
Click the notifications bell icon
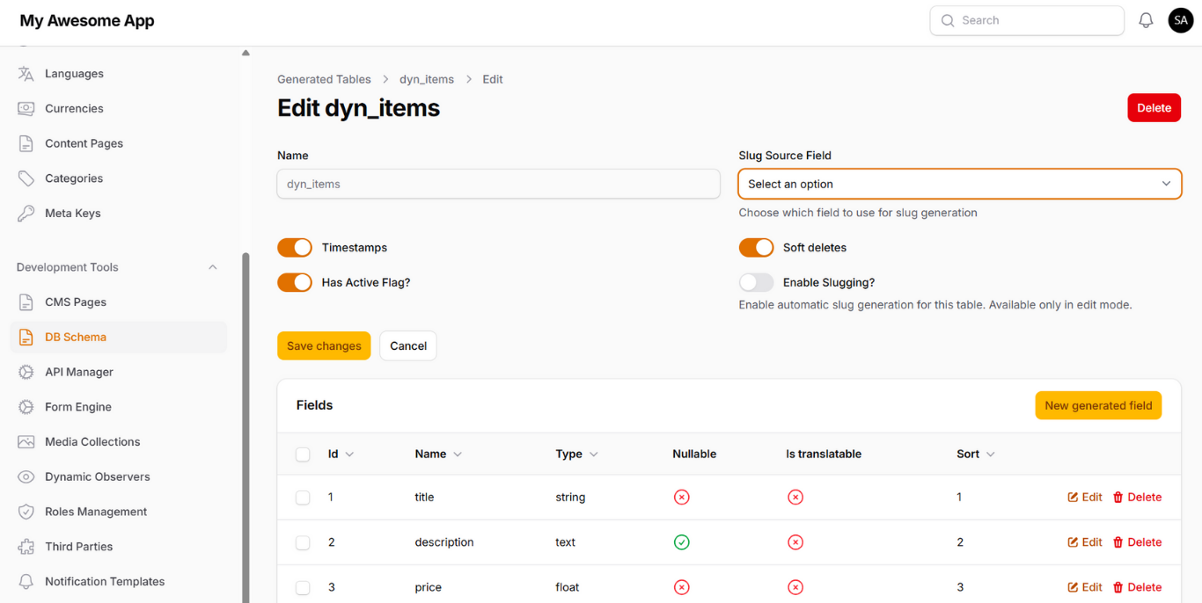tap(1146, 20)
